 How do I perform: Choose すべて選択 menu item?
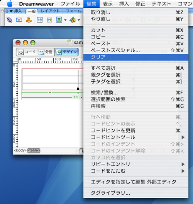pyautogui.click(x=136, y=68)
